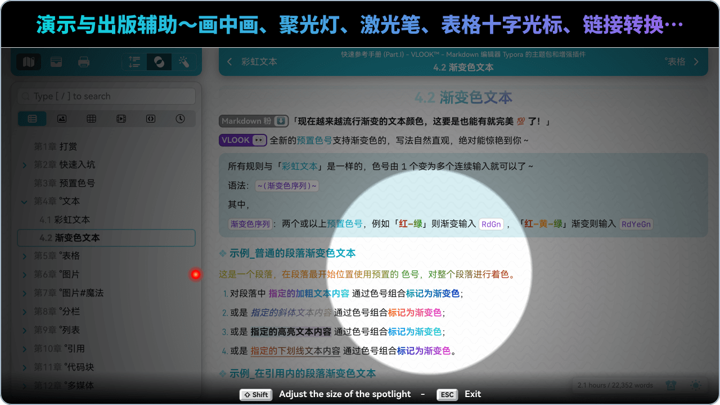Click 2.1 hours / 22,352 words counter
The width and height of the screenshot is (720, 405).
[x=615, y=385]
